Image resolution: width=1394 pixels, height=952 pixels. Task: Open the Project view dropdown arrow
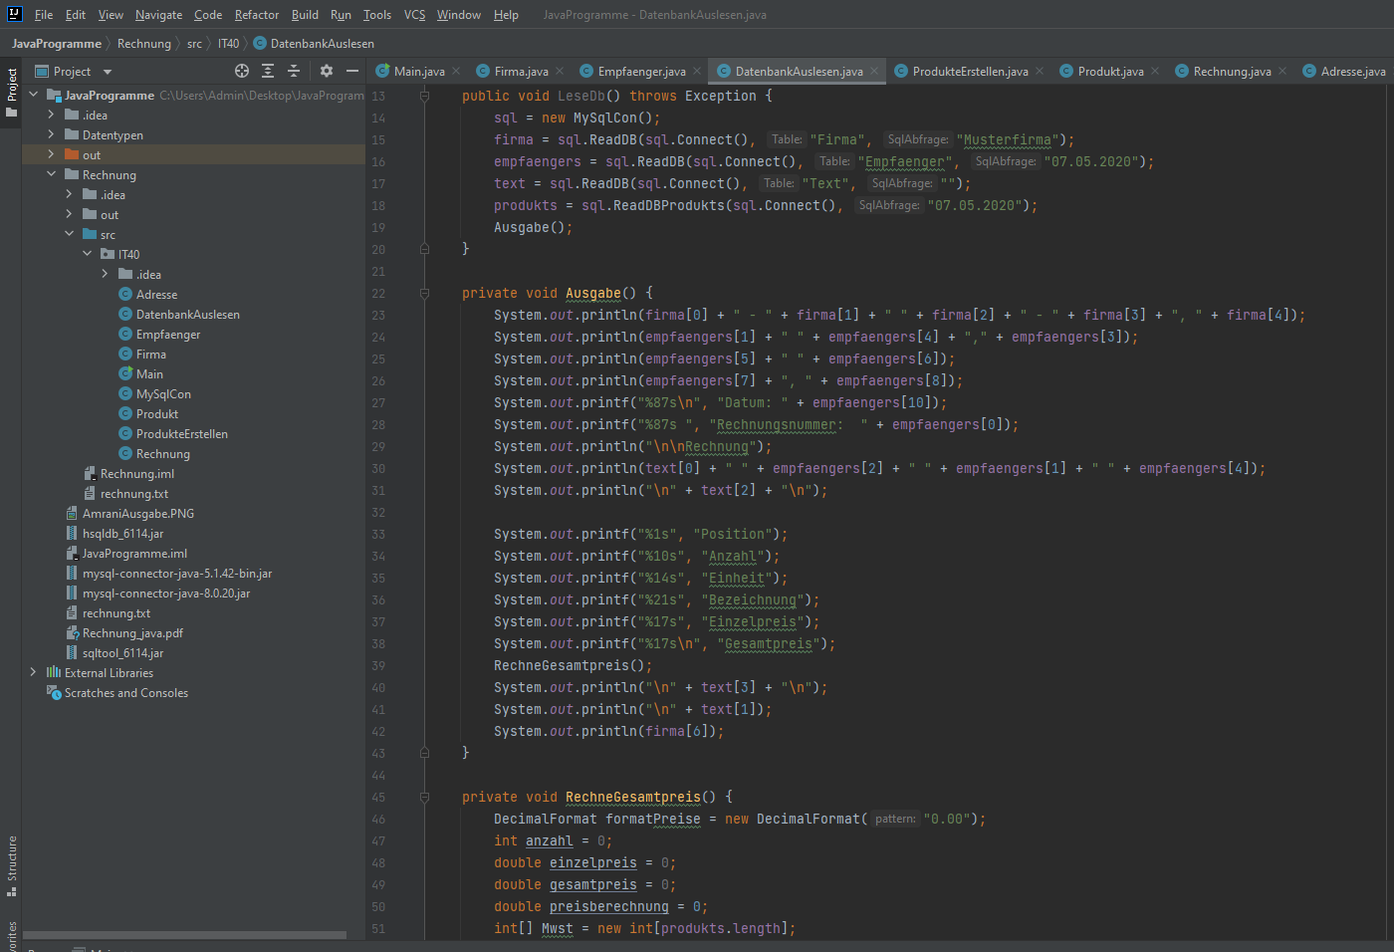click(x=108, y=72)
